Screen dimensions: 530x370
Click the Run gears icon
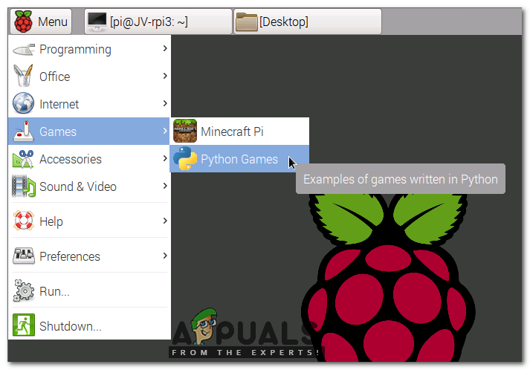coord(23,291)
